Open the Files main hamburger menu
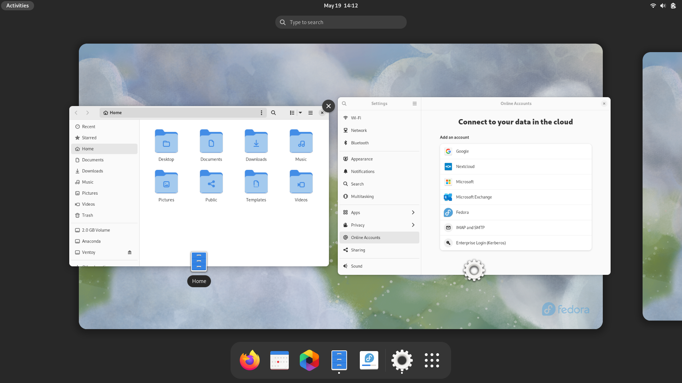Image resolution: width=682 pixels, height=383 pixels. [310, 113]
